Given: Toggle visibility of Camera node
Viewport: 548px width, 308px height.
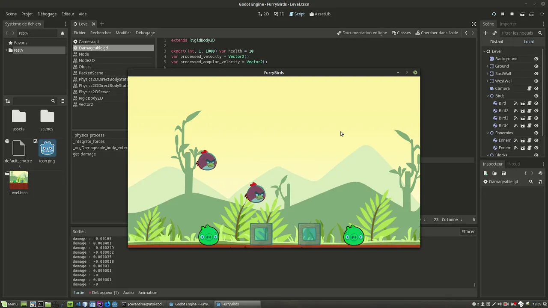Looking at the screenshot, I should (536, 89).
